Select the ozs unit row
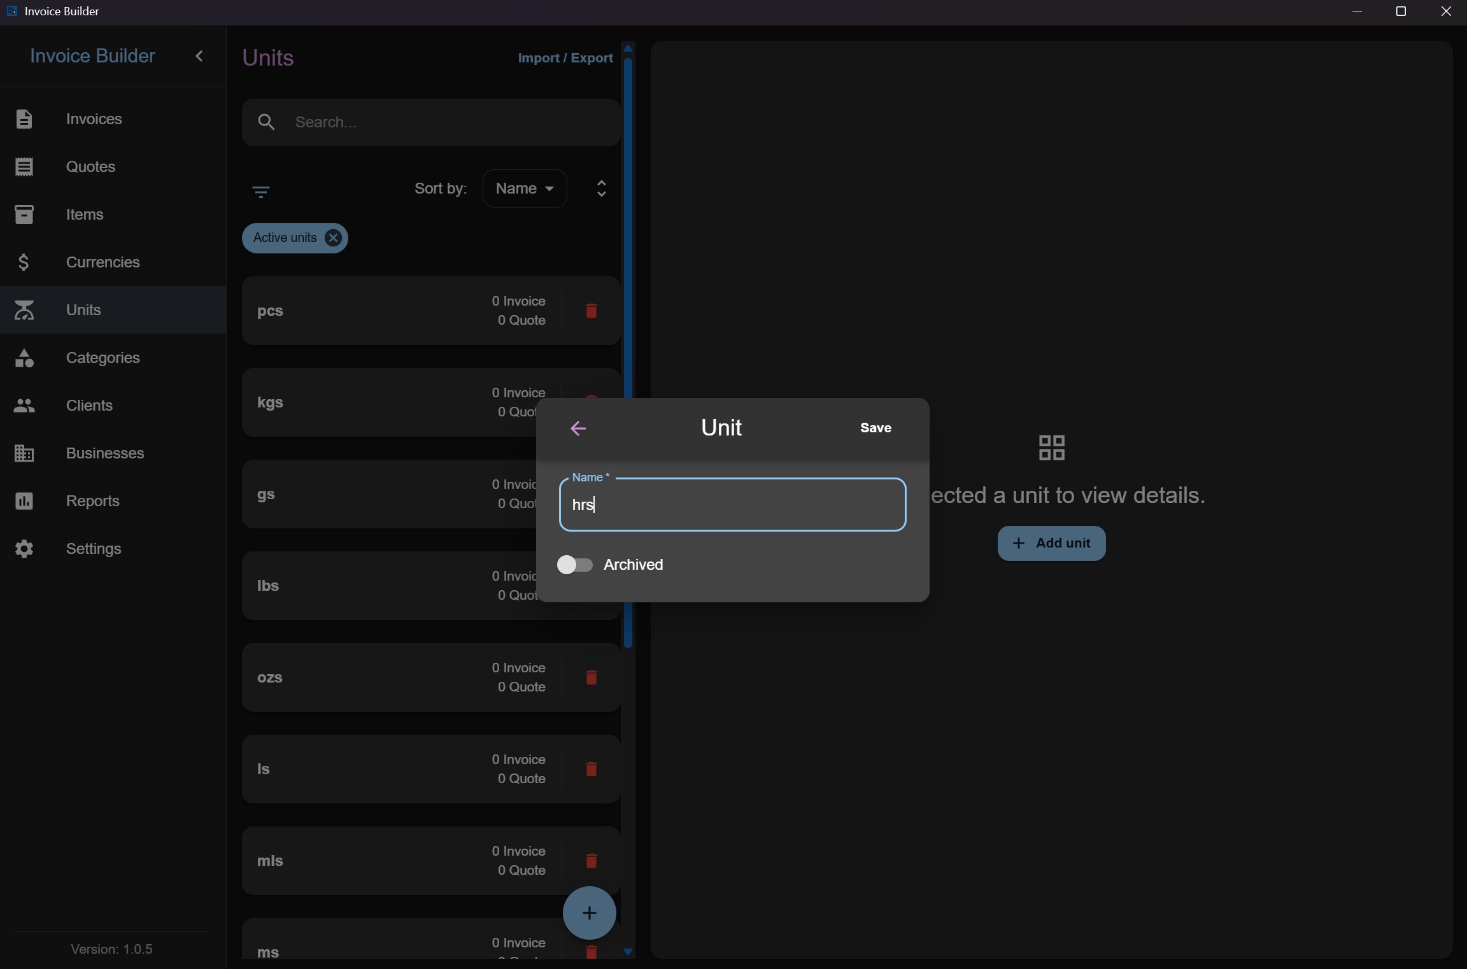 tap(431, 677)
